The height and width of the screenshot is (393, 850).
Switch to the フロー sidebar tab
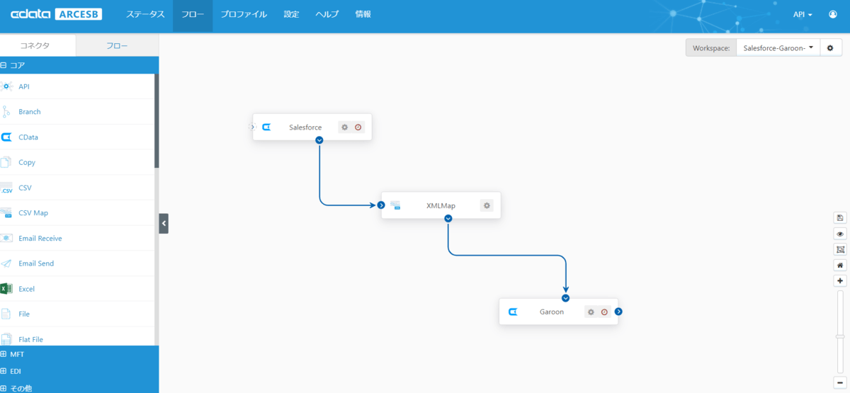118,45
